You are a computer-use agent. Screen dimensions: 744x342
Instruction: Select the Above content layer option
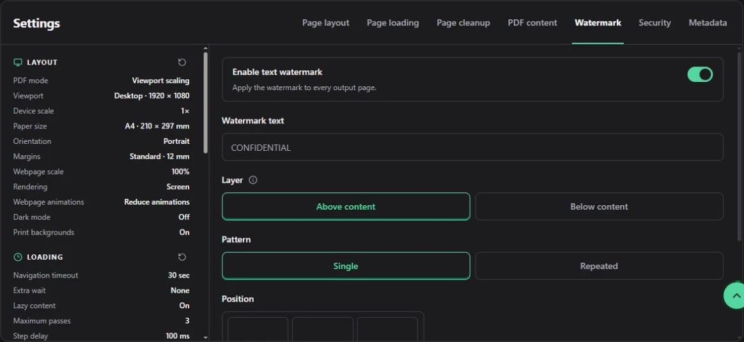[346, 206]
